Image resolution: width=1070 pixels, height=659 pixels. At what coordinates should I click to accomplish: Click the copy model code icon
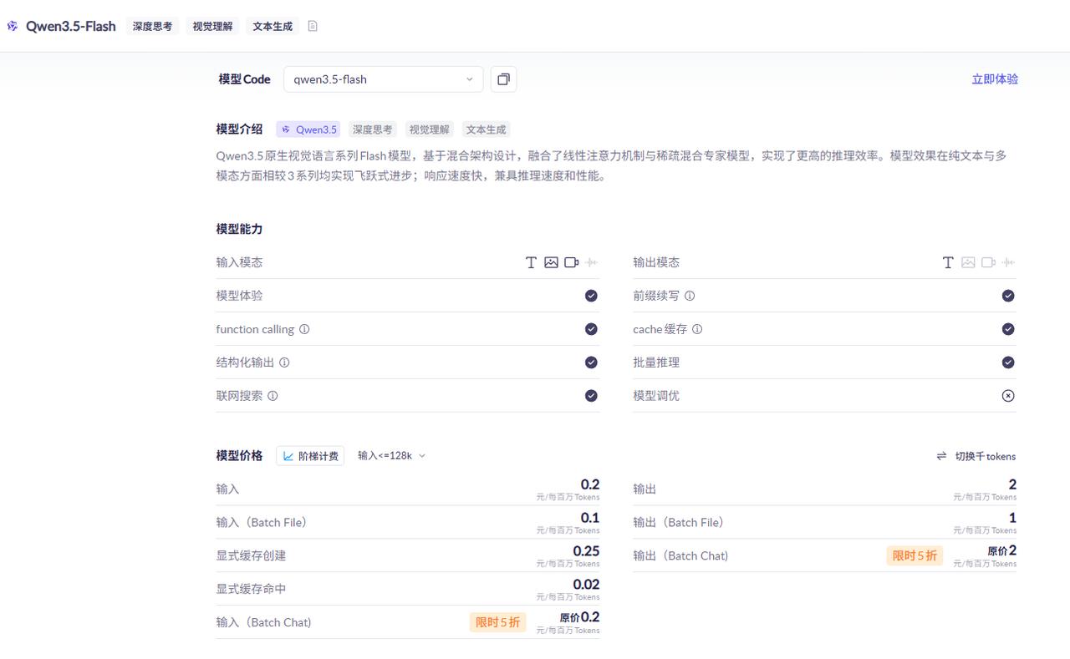[x=503, y=79]
